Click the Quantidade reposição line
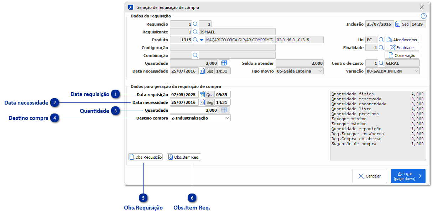This screenshot has height=217, width=433. [x=377, y=129]
